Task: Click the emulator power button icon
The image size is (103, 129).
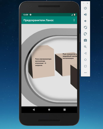Action: click(85, 8)
